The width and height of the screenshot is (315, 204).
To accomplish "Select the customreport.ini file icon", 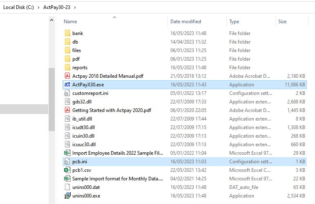I will (x=67, y=93).
